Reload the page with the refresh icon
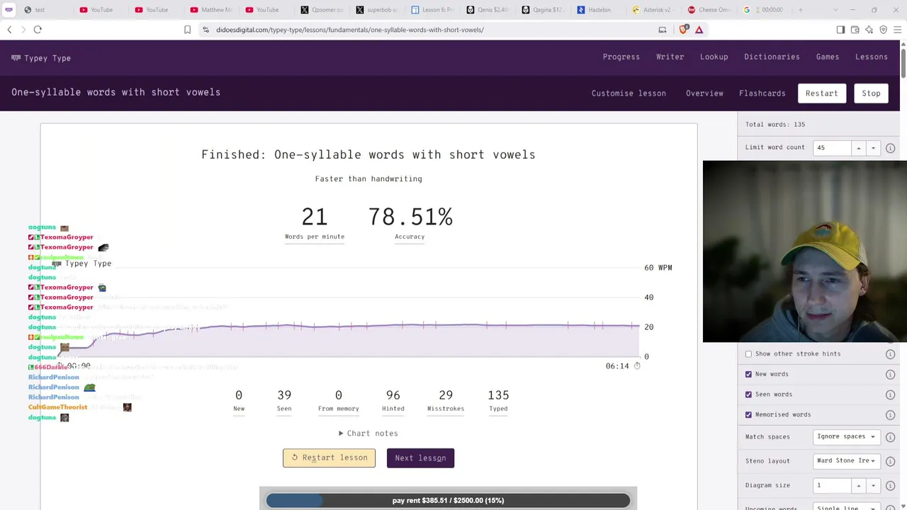This screenshot has width=907, height=510. (x=38, y=30)
